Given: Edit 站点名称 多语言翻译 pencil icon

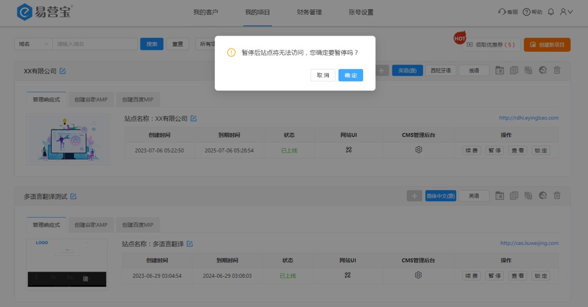Looking at the screenshot, I should (x=190, y=243).
